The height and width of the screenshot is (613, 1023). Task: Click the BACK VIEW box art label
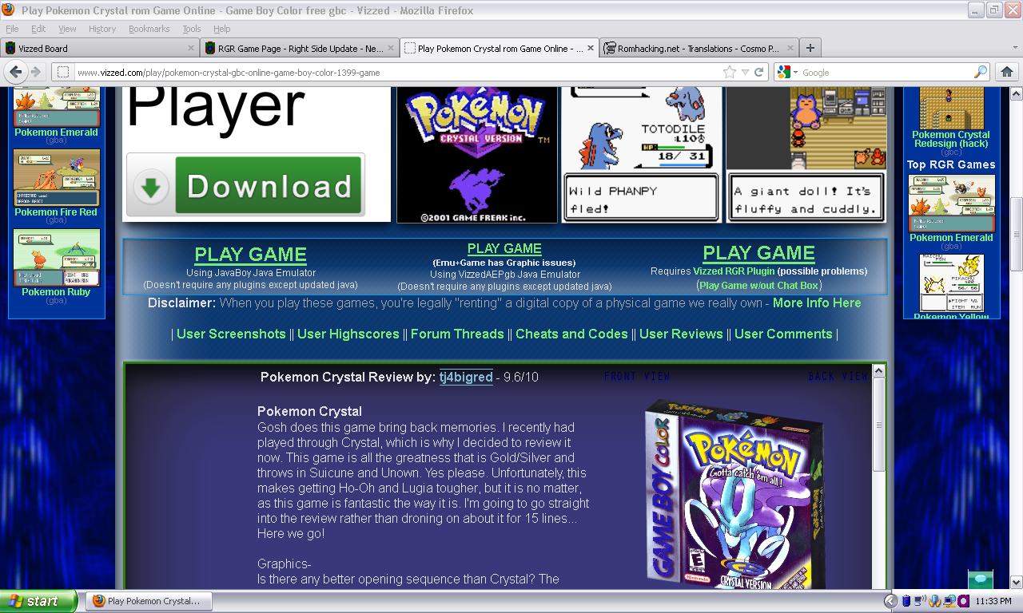(838, 376)
